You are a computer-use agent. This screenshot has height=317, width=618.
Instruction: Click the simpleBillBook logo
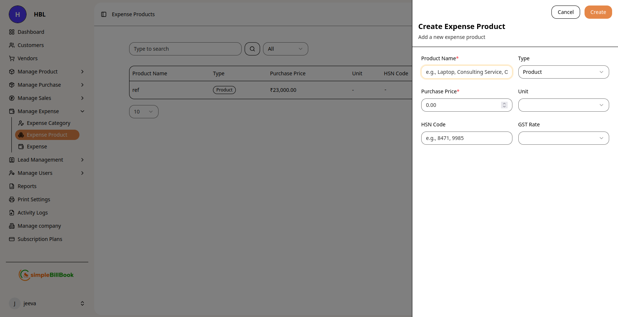46,275
